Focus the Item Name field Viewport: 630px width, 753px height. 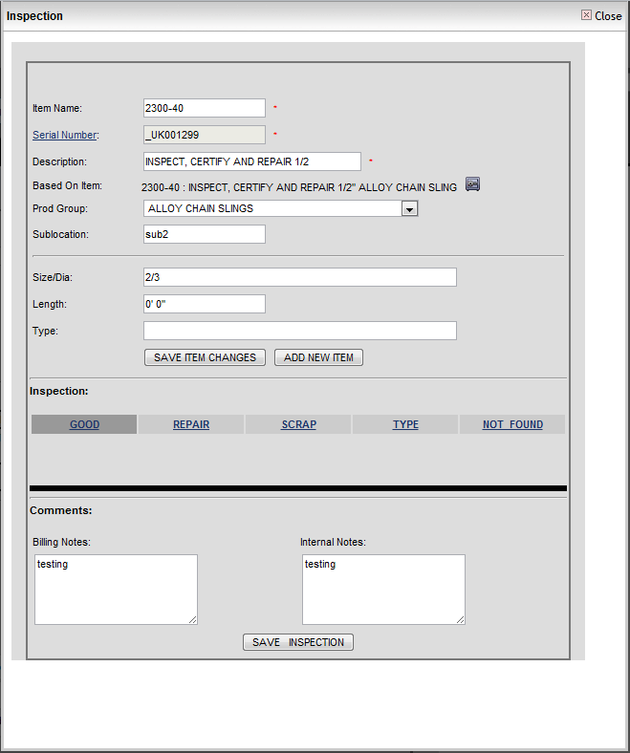click(204, 108)
